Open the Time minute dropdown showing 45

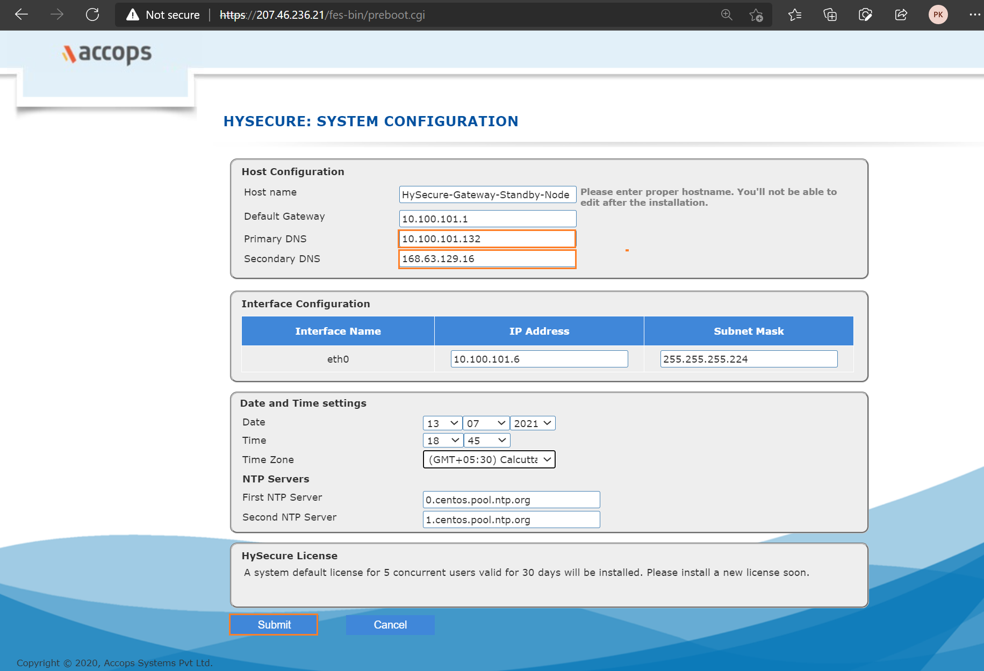point(487,441)
